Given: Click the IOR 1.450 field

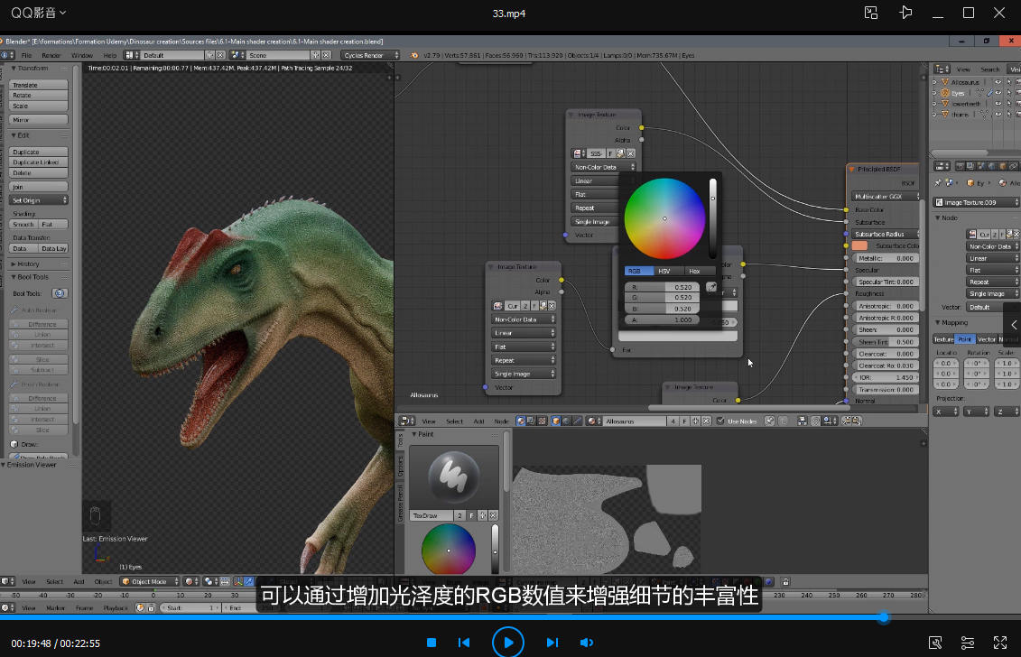Looking at the screenshot, I should tap(886, 377).
